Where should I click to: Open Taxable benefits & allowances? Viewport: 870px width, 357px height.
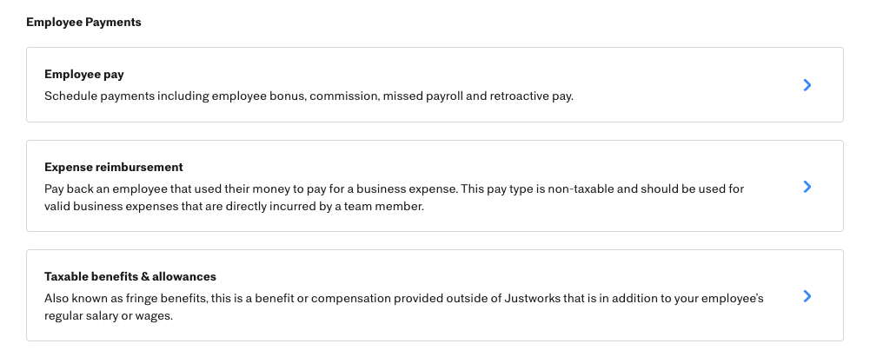point(130,276)
